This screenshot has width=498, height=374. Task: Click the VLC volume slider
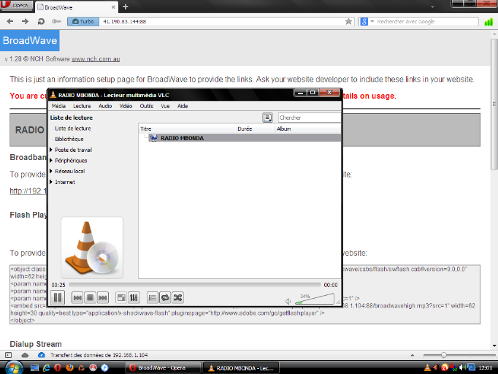tap(315, 299)
